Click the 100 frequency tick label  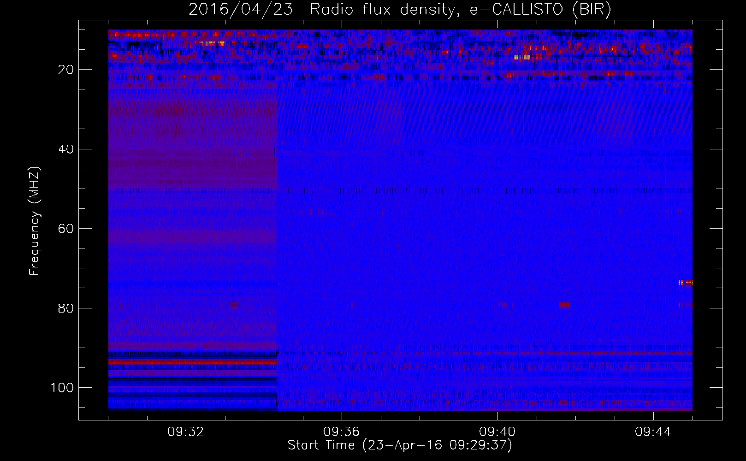point(62,388)
